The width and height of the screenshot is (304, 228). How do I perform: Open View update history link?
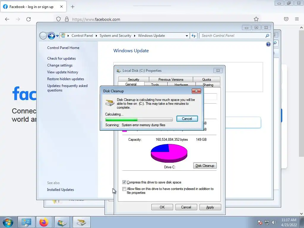63,72
